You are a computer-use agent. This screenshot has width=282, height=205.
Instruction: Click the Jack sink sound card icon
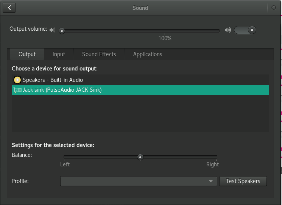pos(17,90)
